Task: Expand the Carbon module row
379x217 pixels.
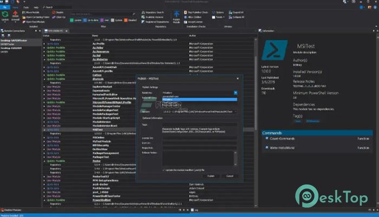Action: tap(44, 75)
